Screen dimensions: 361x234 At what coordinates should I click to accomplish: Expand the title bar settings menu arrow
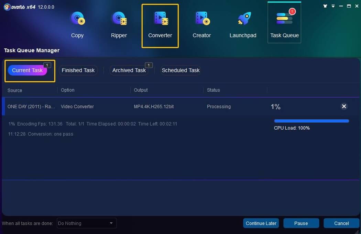coord(332,6)
